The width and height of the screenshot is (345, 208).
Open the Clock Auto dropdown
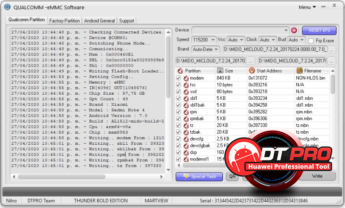coord(273,40)
